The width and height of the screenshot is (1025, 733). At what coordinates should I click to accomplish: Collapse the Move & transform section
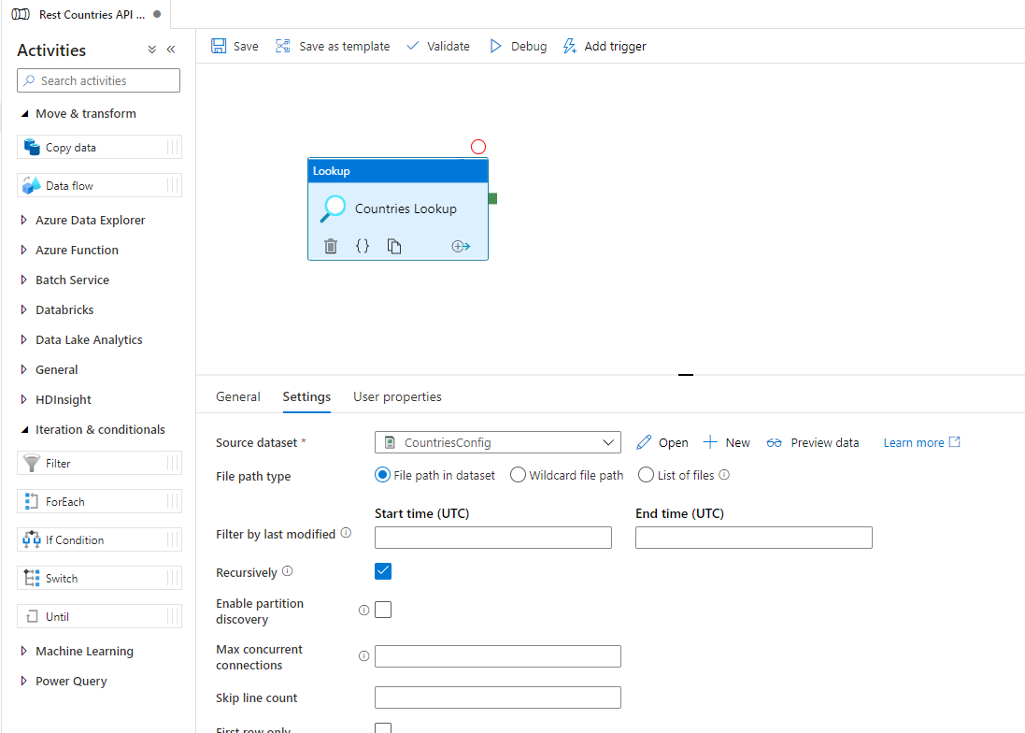pyautogui.click(x=25, y=113)
